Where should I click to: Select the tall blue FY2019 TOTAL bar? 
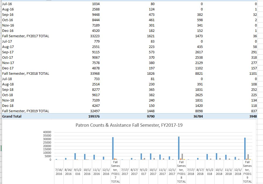pos(245,149)
